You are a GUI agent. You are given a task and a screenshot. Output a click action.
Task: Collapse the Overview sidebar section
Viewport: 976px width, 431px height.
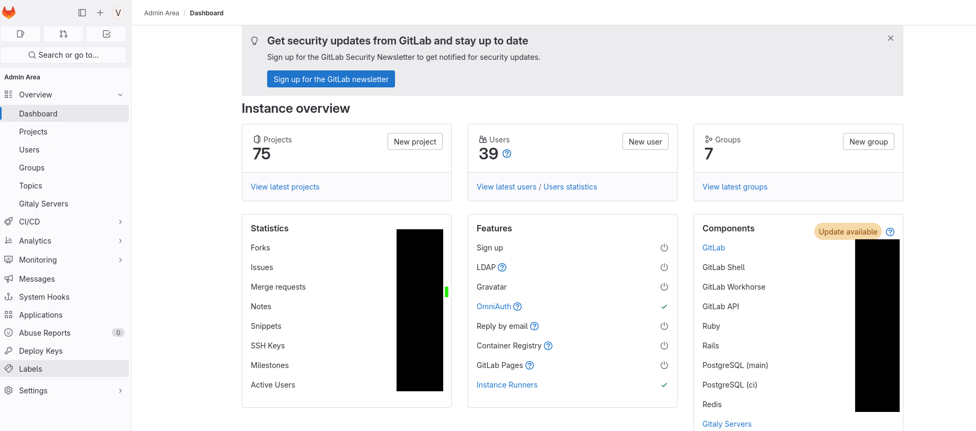tap(120, 95)
